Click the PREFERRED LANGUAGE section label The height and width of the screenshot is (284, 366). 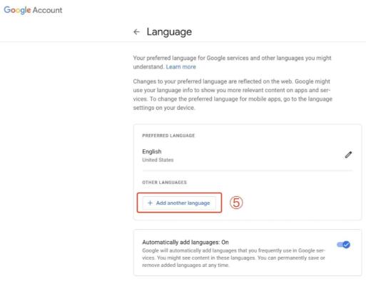coord(168,136)
